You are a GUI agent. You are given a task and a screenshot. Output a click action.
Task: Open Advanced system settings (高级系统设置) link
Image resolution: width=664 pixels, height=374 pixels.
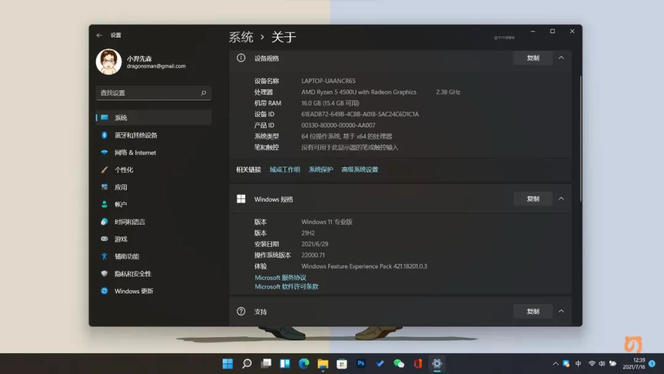click(360, 169)
